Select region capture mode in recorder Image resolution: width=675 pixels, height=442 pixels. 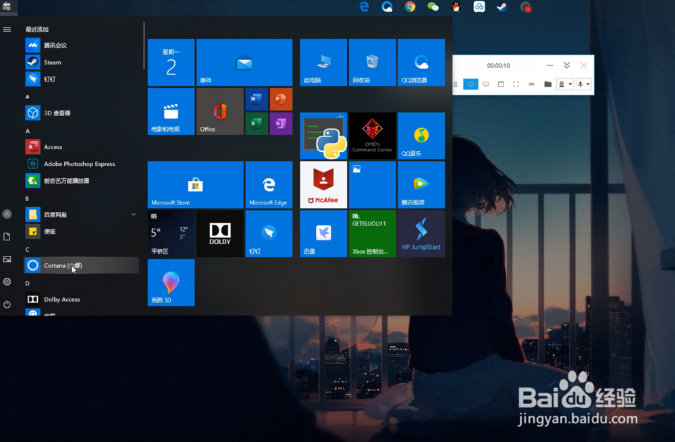(x=516, y=84)
